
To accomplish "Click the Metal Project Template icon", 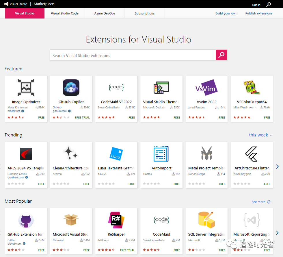I will click(206, 154).
